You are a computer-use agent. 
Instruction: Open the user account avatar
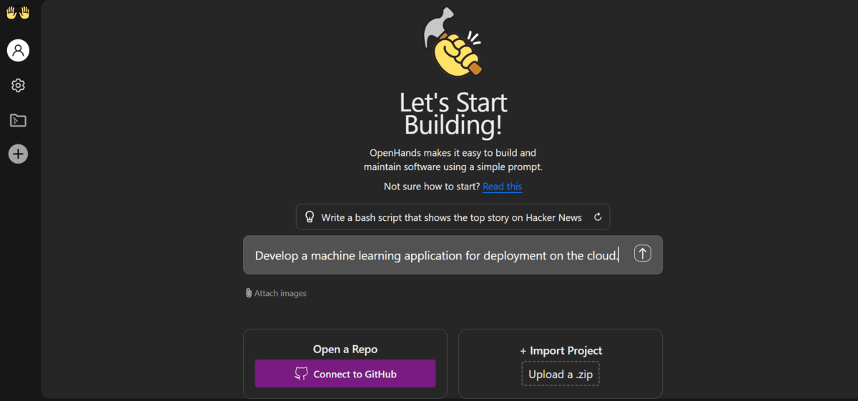[18, 50]
